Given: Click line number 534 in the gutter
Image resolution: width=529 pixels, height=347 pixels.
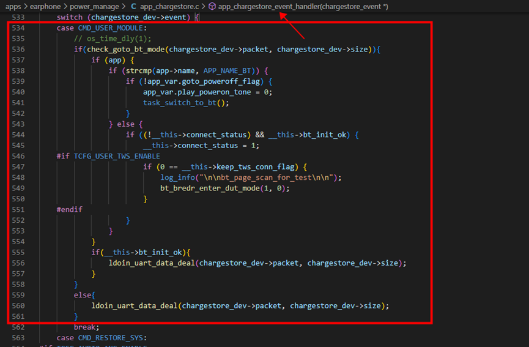Looking at the screenshot, I should pyautogui.click(x=18, y=28).
